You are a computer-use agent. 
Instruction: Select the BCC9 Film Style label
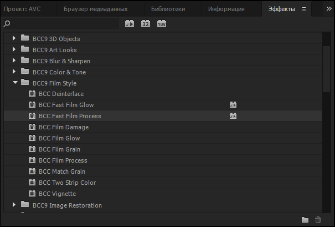[54, 83]
